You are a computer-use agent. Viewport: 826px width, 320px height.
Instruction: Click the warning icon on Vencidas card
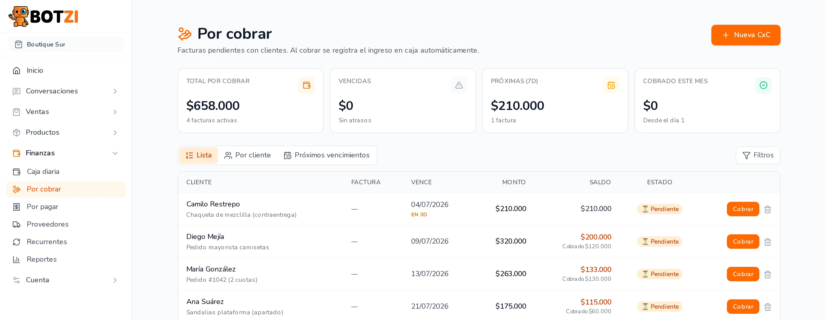coord(458,85)
